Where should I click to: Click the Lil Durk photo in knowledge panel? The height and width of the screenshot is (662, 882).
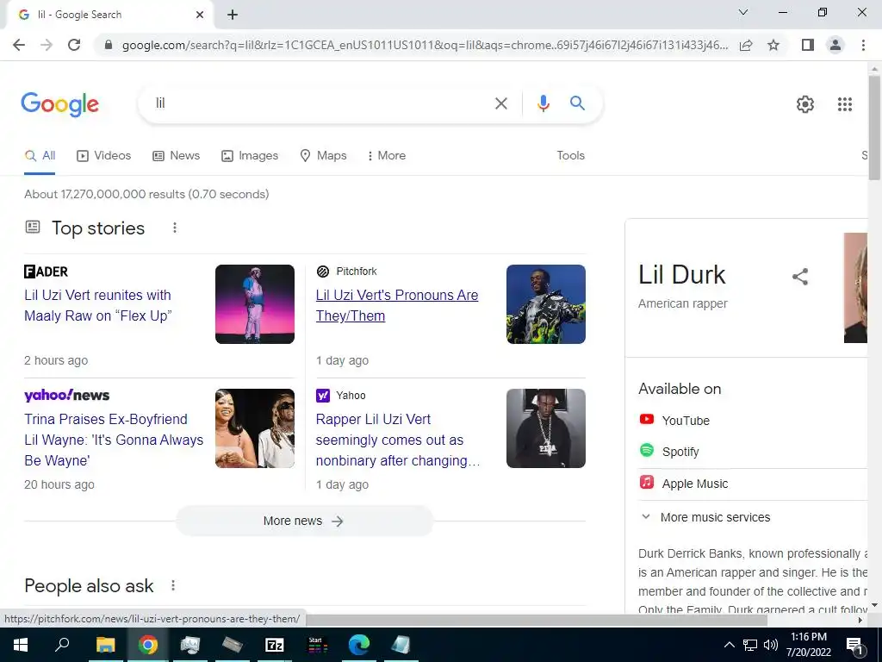855,288
